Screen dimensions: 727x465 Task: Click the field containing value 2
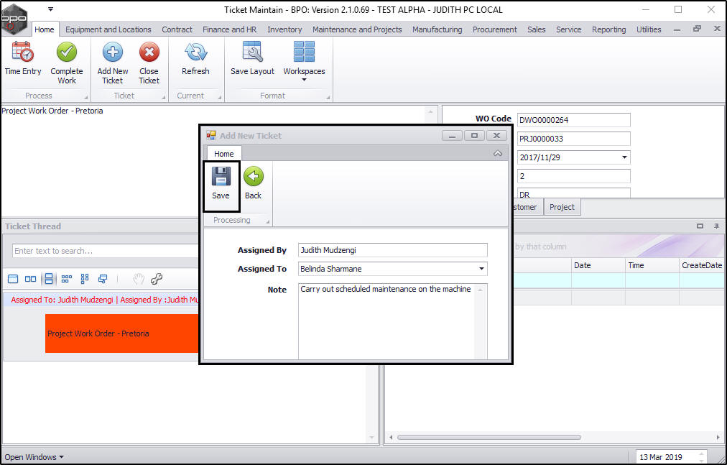573,176
